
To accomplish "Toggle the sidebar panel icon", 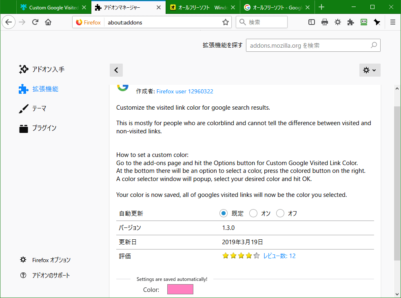I will (312, 22).
